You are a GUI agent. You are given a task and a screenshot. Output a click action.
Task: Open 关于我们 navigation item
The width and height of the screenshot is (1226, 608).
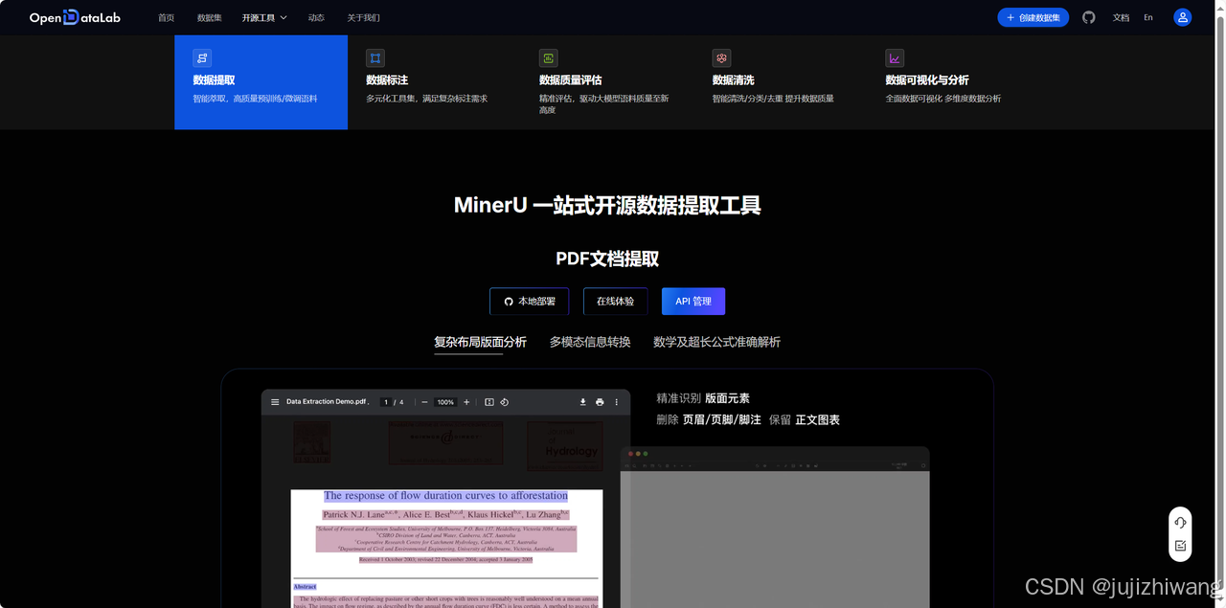pyautogui.click(x=363, y=17)
